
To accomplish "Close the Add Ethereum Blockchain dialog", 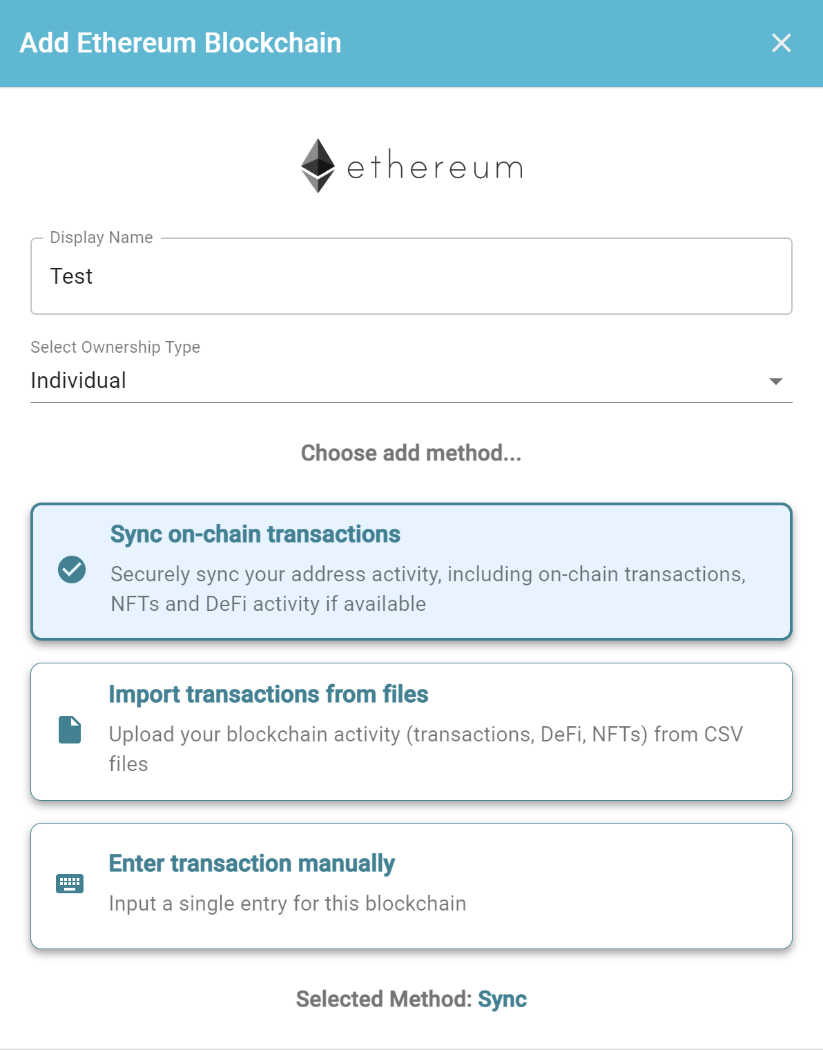I will click(782, 43).
